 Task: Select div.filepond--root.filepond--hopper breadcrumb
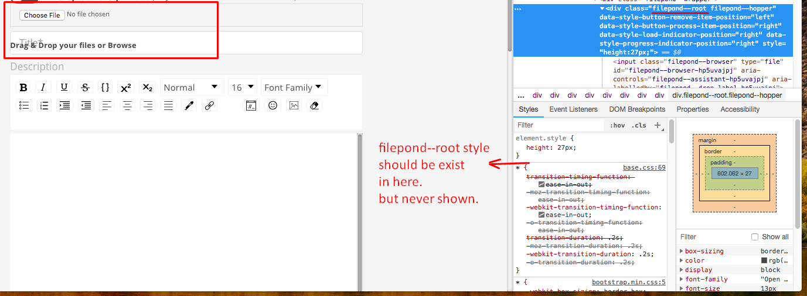click(x=727, y=95)
